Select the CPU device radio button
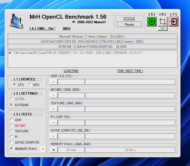The width and height of the screenshot is (190, 166). (15, 85)
